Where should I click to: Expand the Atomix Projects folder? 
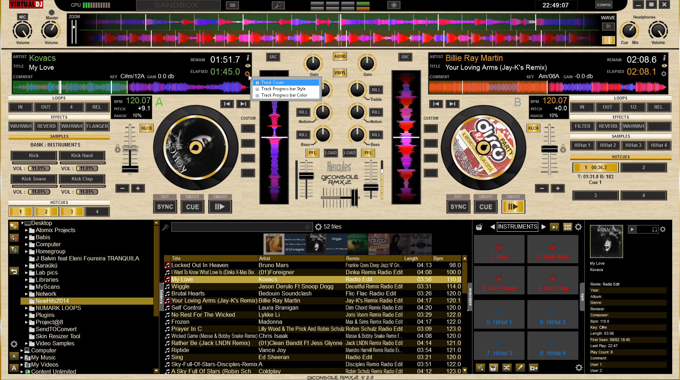pos(27,230)
